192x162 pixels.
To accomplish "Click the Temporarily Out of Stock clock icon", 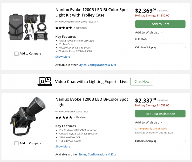I will pyautogui.click(x=136, y=129).
